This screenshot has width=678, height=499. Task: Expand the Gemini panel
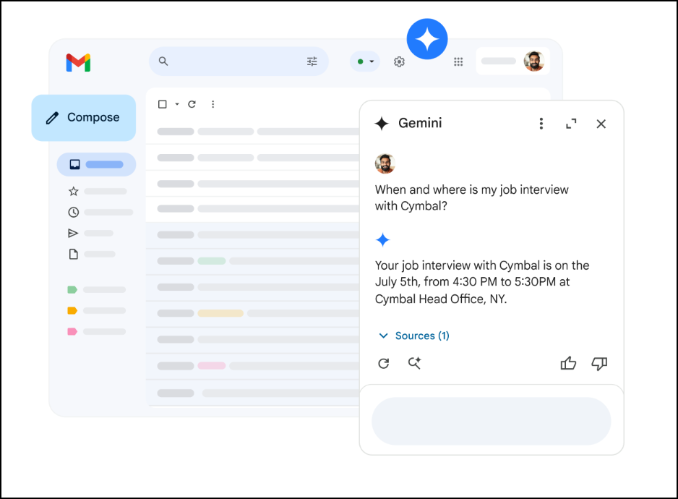point(571,124)
